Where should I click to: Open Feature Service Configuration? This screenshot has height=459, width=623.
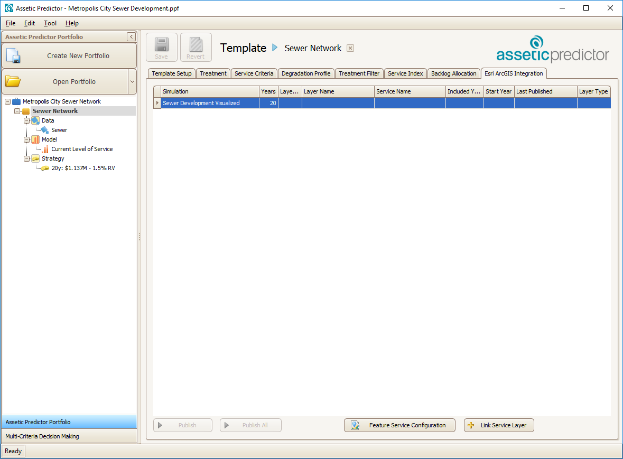click(x=399, y=425)
